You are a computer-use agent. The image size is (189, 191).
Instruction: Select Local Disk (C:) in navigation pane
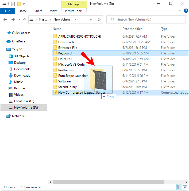pyautogui.click(x=24, y=101)
